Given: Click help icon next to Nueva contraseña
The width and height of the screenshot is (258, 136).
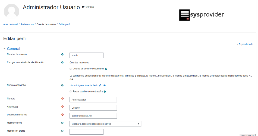Looking at the screenshot, I should pos(62,85).
